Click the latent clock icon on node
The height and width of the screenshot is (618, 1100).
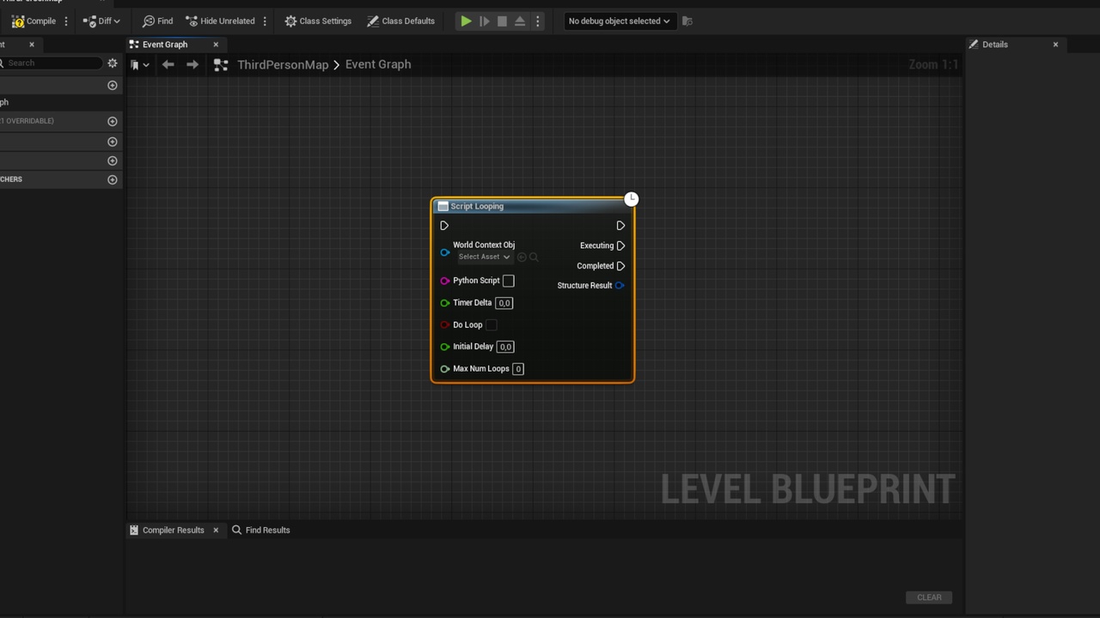tap(632, 199)
